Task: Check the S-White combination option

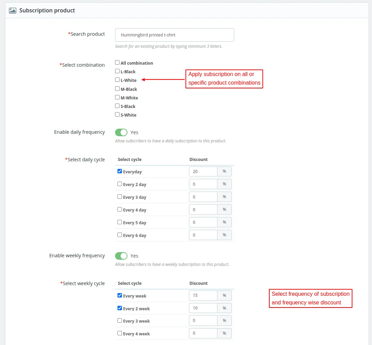Action: (117, 115)
